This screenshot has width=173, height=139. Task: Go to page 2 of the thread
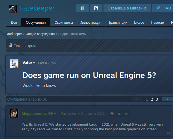coord(152,99)
